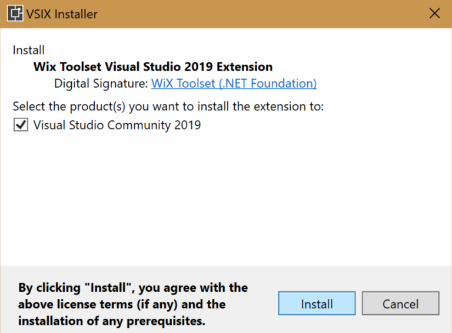This screenshot has height=333, width=452.
Task: Click the Digital Signature label
Action: click(x=101, y=84)
